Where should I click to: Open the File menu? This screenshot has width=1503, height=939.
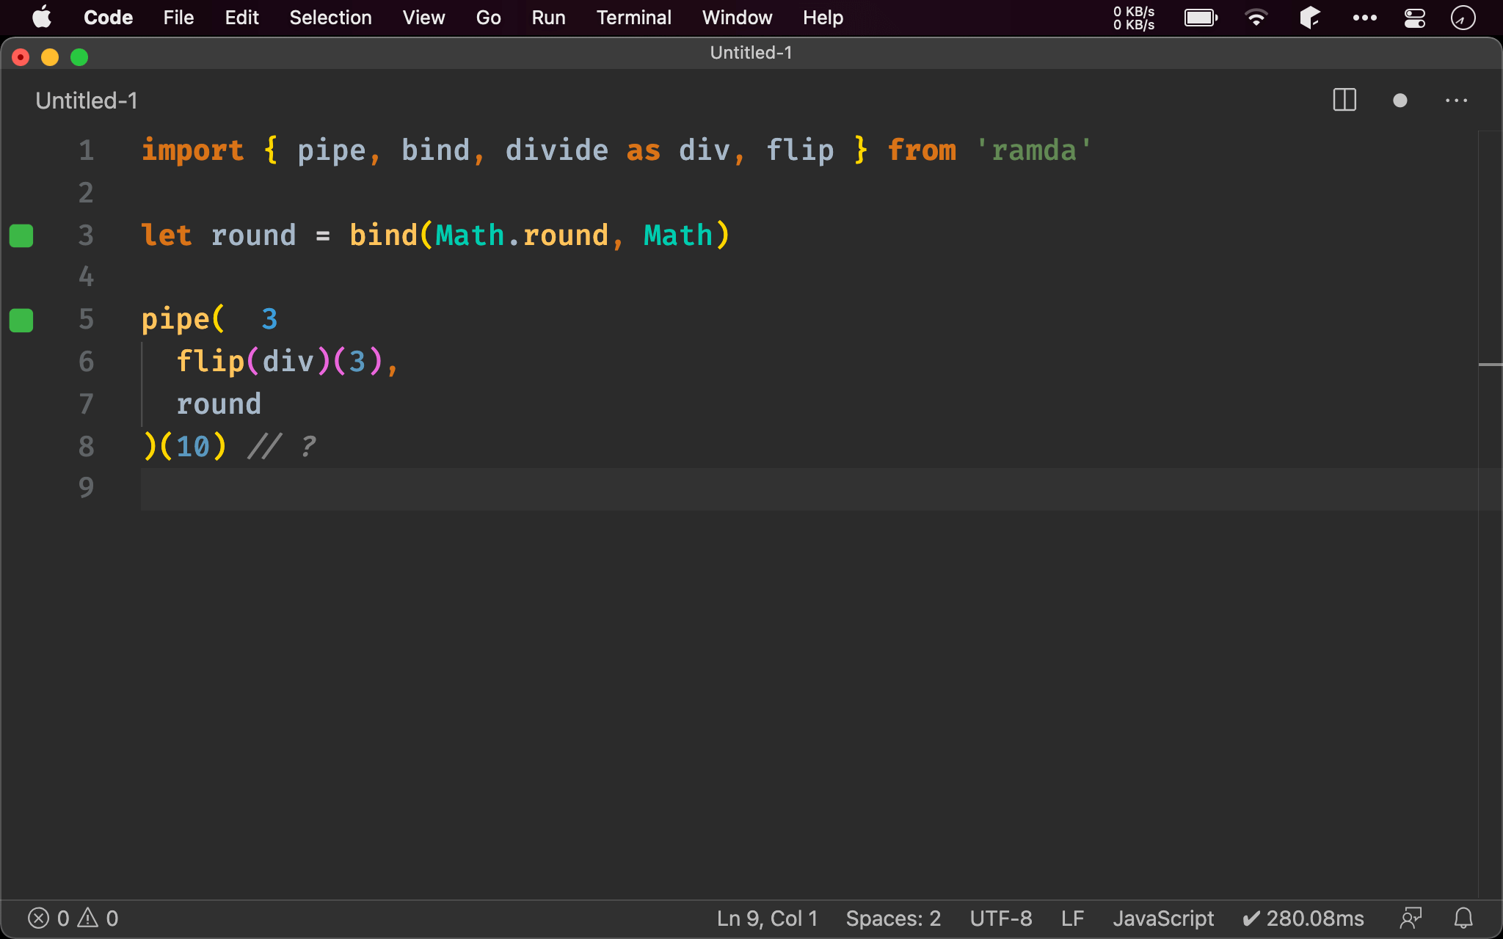tap(176, 18)
